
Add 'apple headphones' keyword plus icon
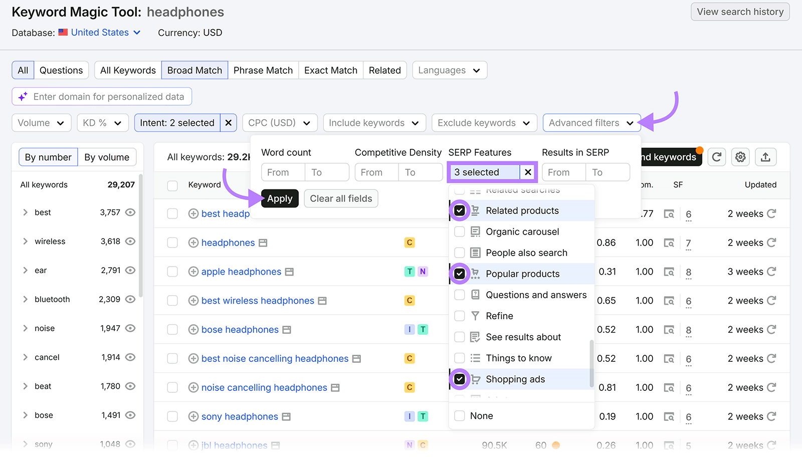pyautogui.click(x=193, y=272)
